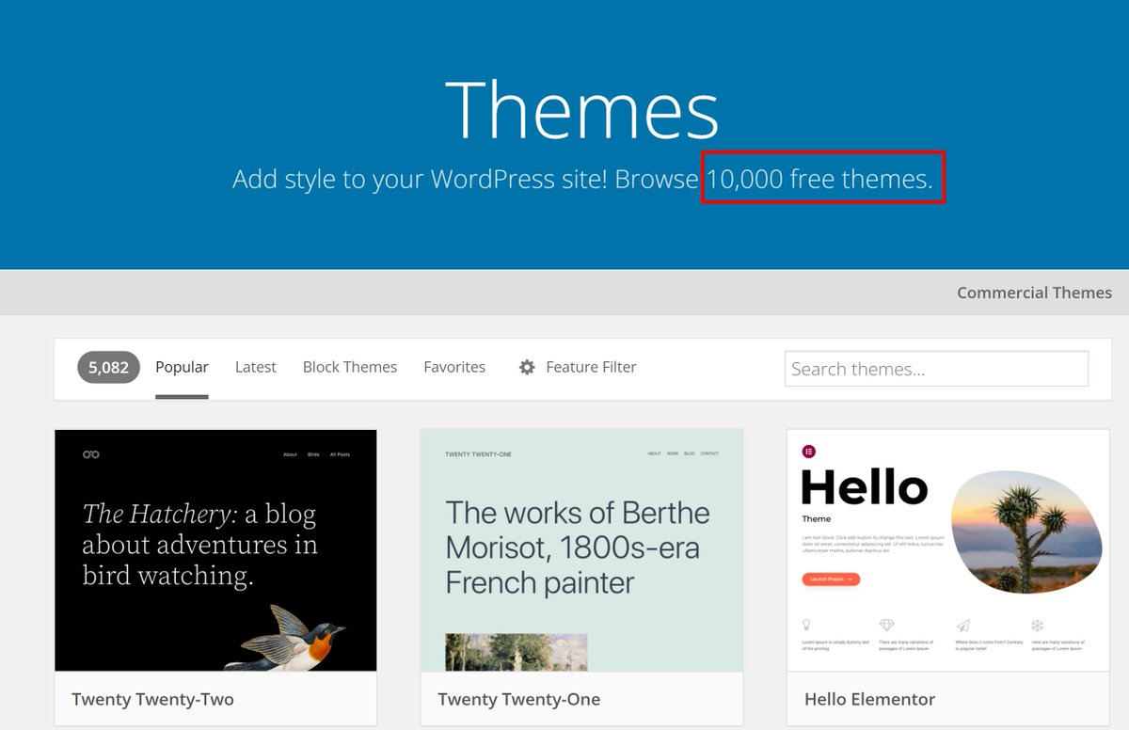1129x730 pixels.
Task: Click the 5,082 theme count badge
Action: pyautogui.click(x=108, y=367)
